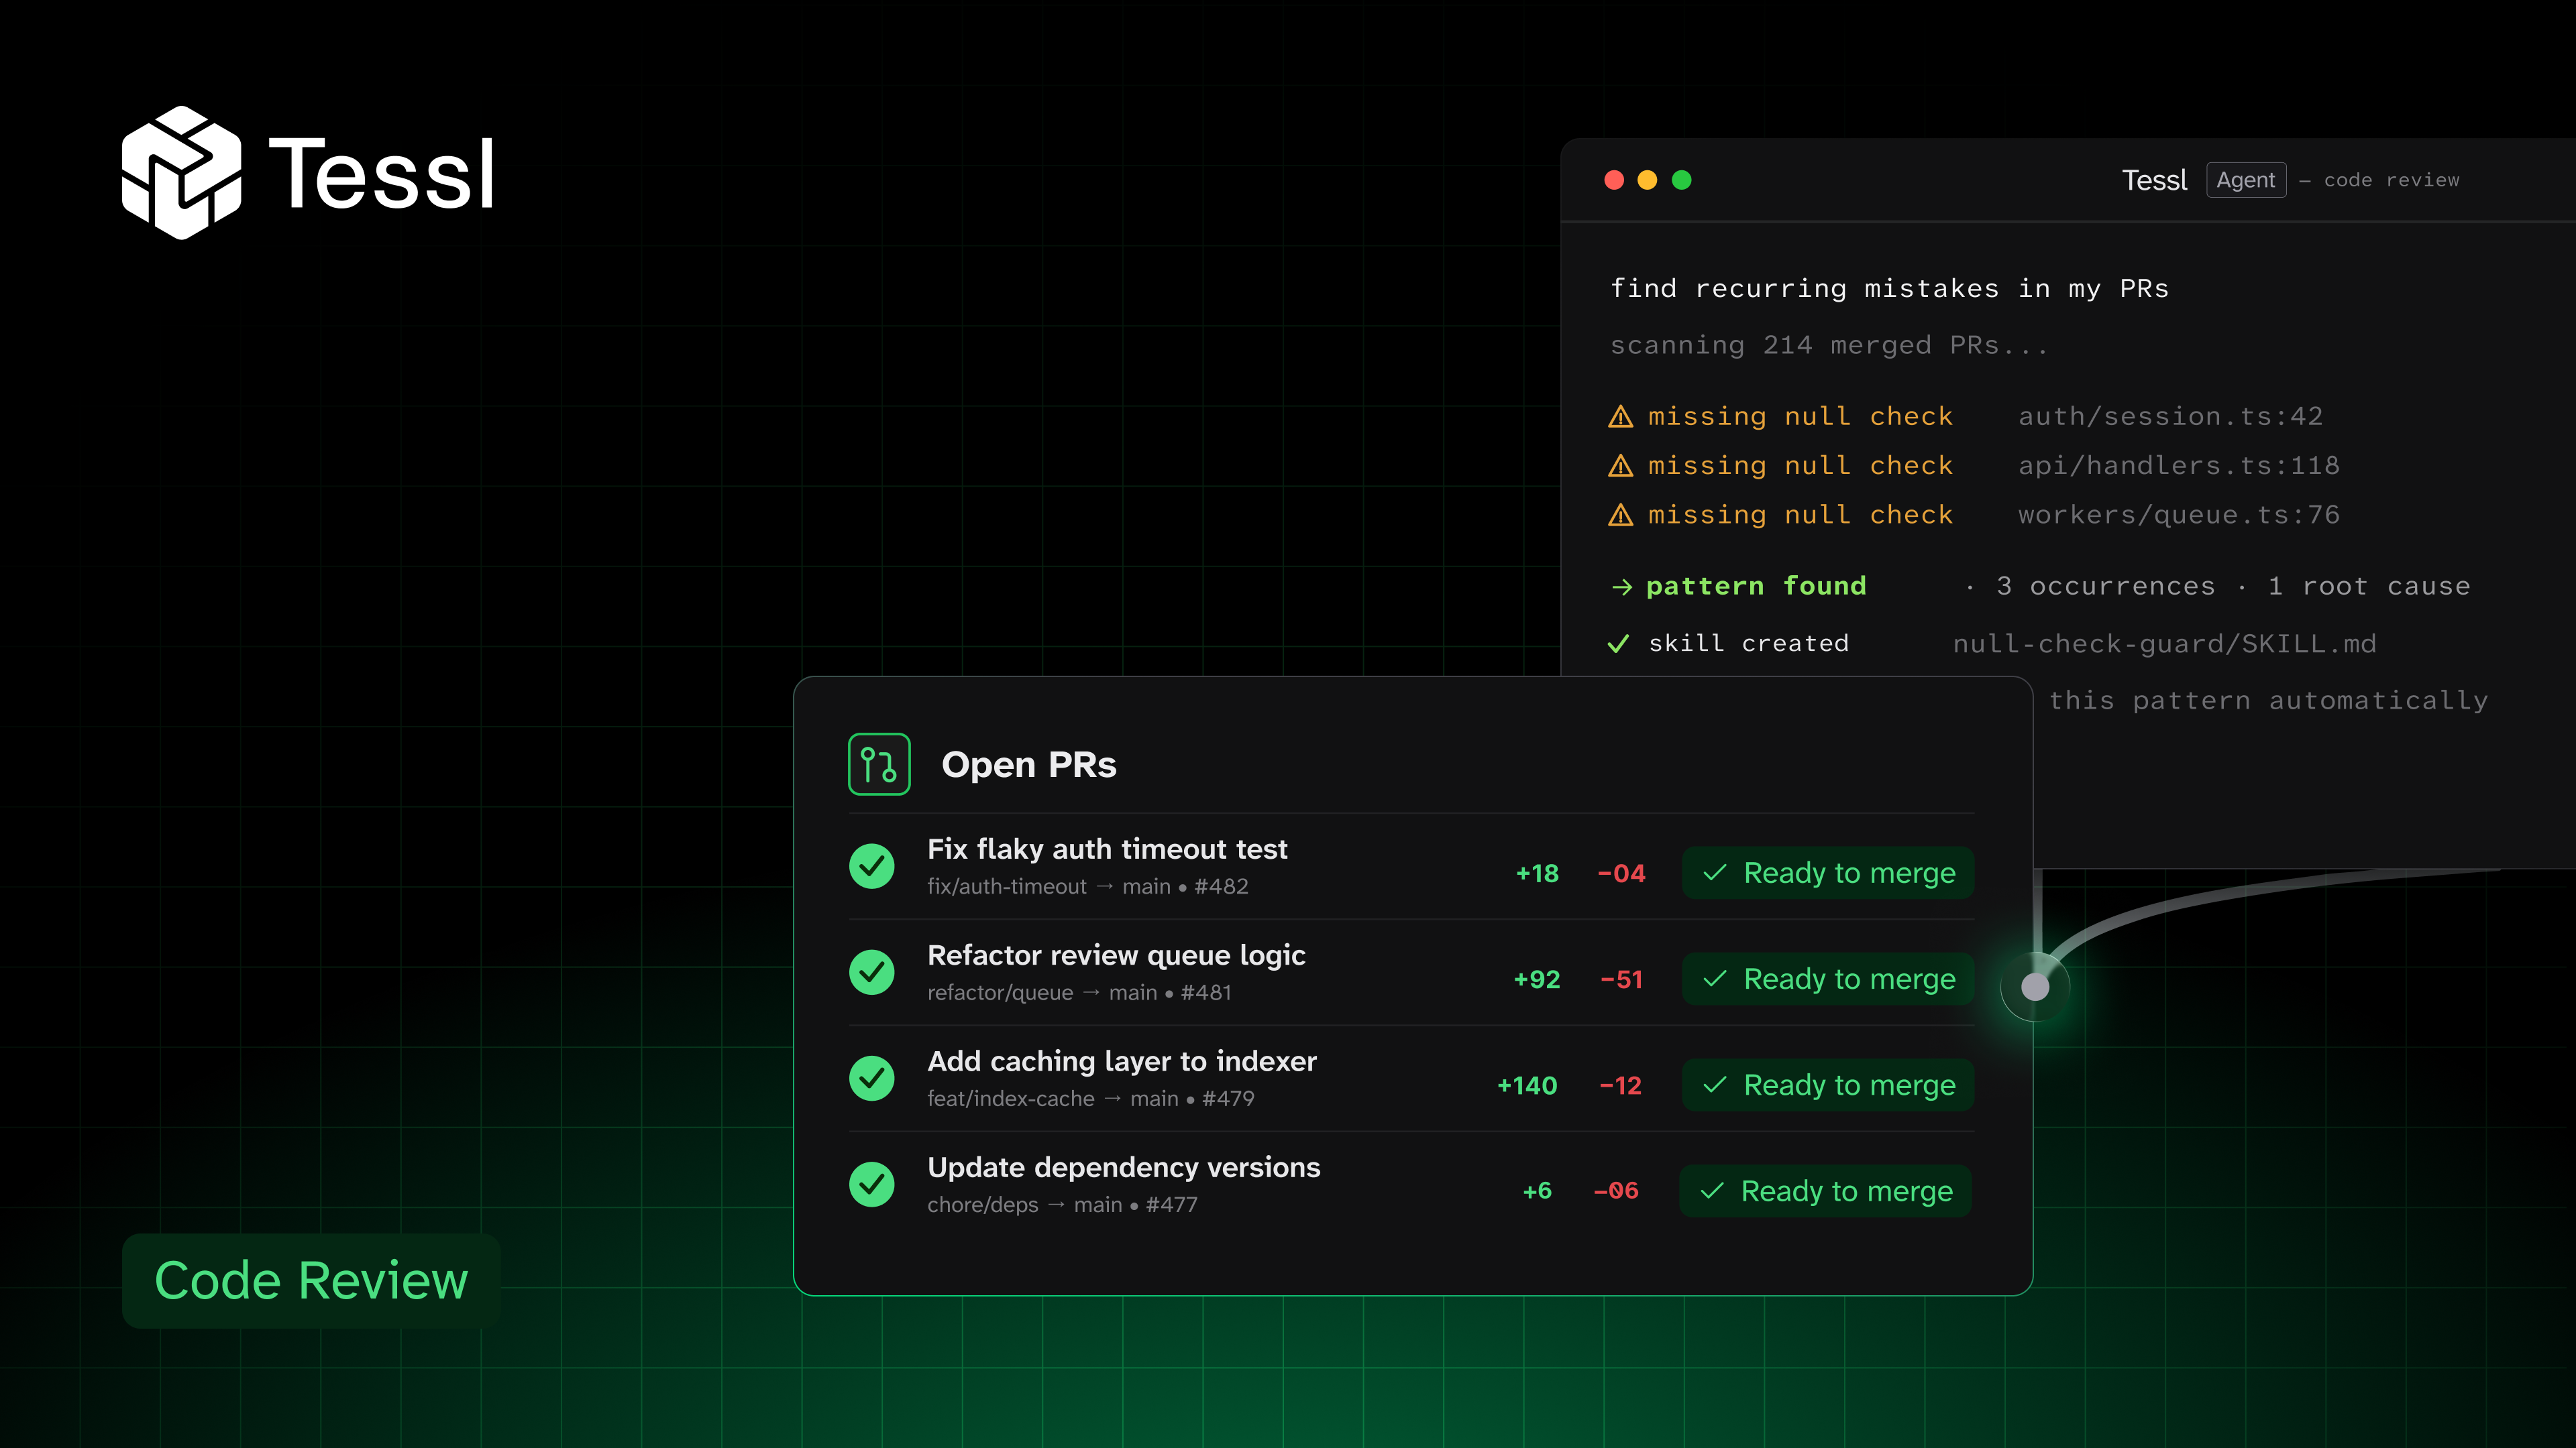2576x1448 pixels.
Task: Click file reference api/handlers.ts:118
Action: point(2179,466)
